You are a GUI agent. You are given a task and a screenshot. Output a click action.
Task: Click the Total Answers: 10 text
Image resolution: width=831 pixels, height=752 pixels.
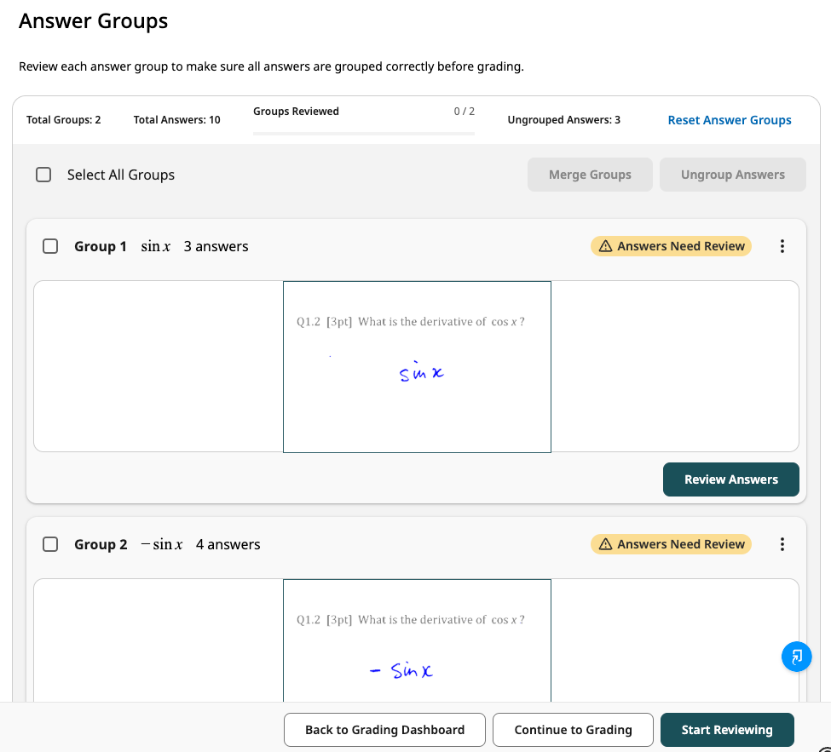[177, 120]
